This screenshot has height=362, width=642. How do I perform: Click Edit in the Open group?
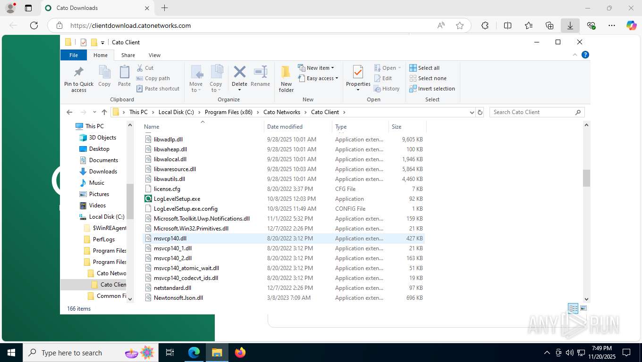click(383, 78)
